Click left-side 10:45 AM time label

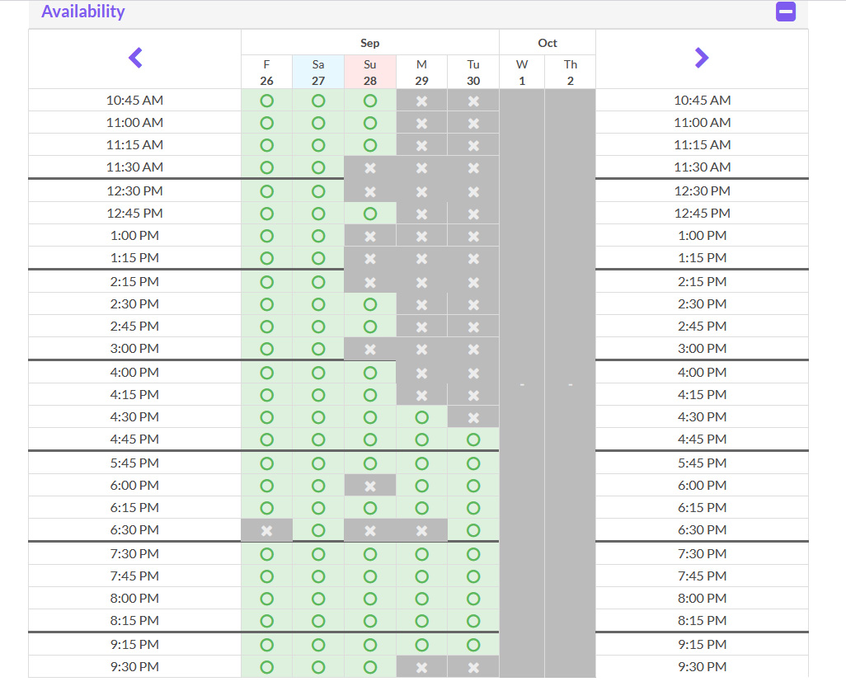pos(135,101)
